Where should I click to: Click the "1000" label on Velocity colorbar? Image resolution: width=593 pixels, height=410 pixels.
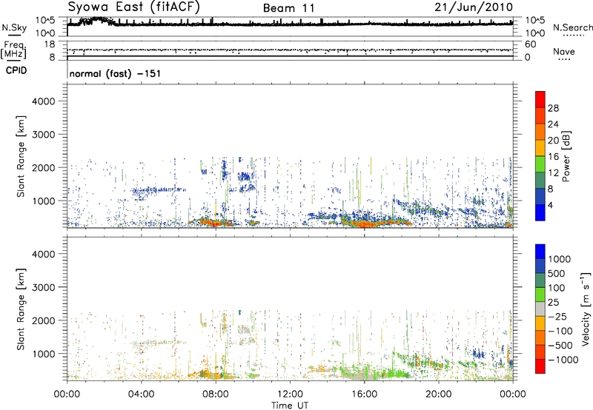559,259
